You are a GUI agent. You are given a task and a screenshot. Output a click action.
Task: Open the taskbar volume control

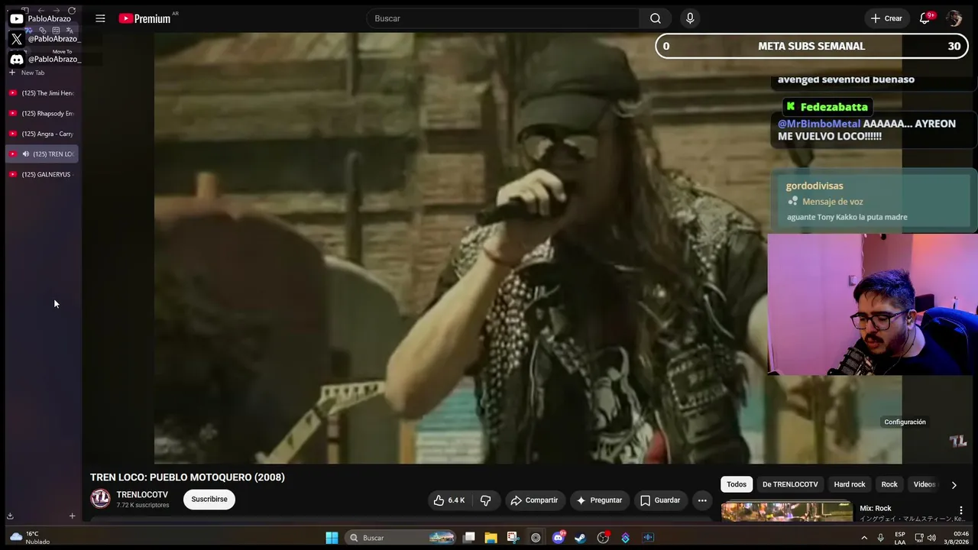pyautogui.click(x=931, y=538)
